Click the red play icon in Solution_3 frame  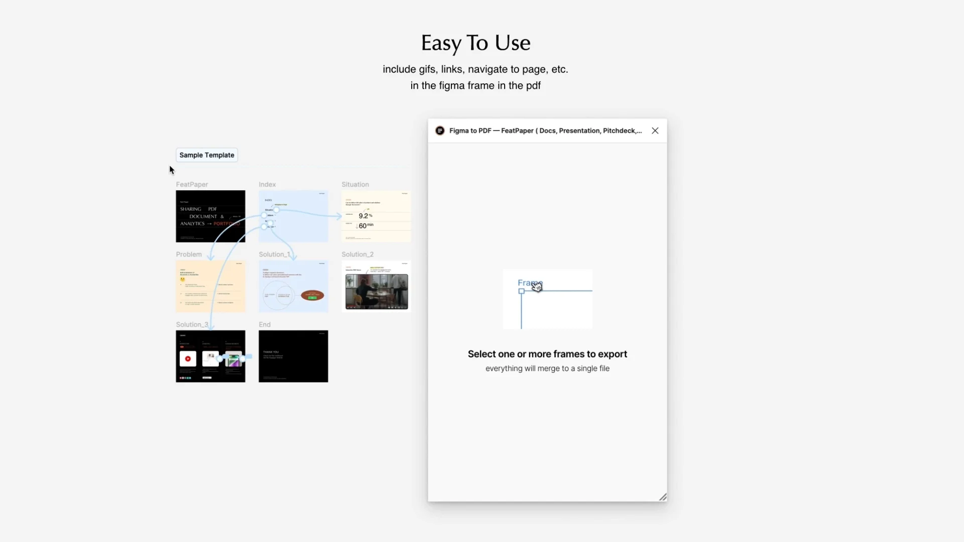click(188, 359)
